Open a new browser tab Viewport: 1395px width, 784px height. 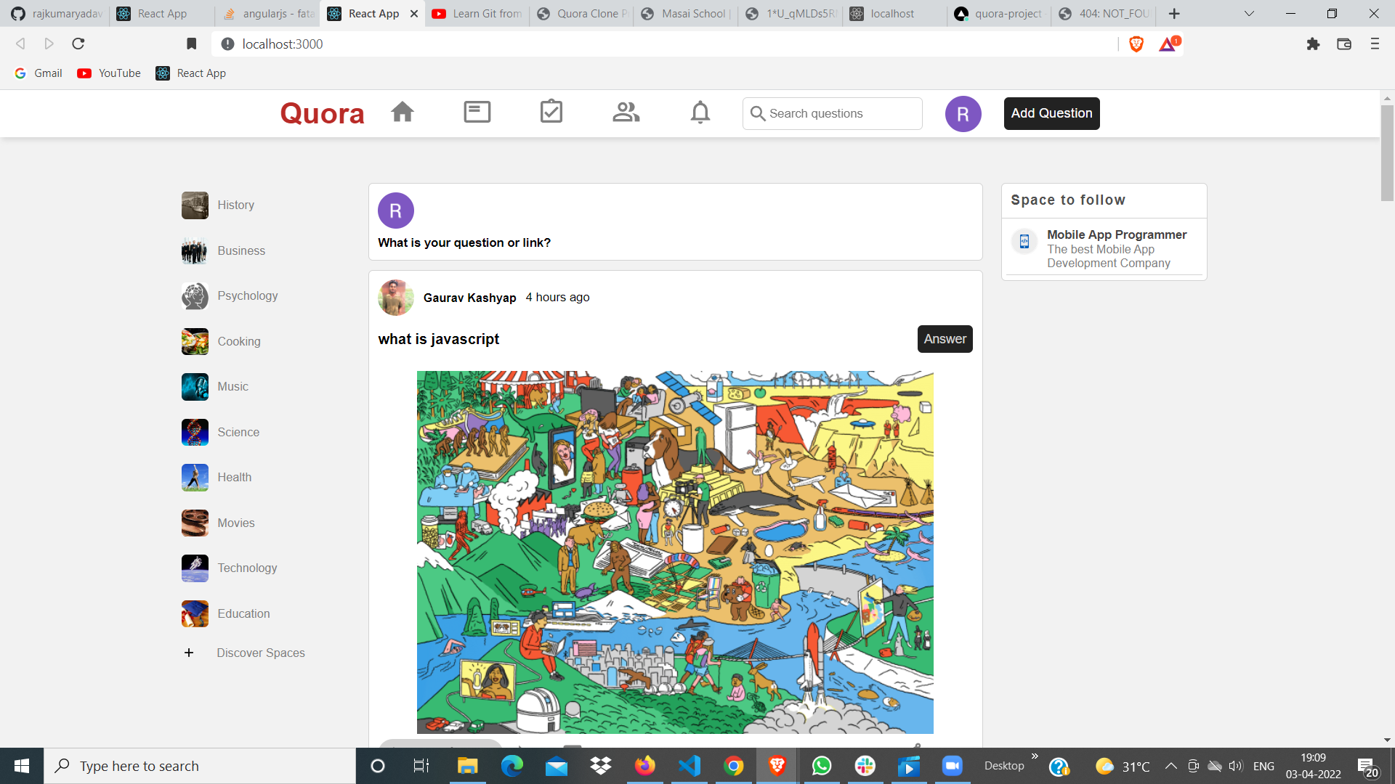(1174, 14)
